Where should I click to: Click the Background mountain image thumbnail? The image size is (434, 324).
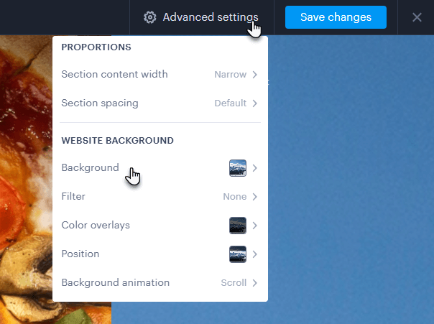[238, 168]
